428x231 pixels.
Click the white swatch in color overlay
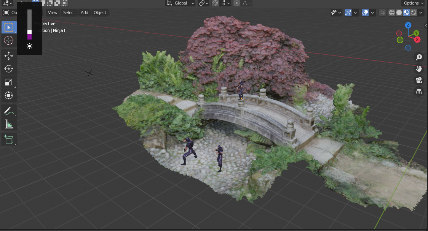click(29, 32)
